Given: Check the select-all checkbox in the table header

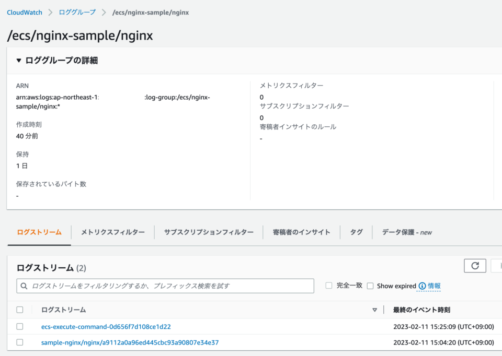Looking at the screenshot, I should 19,309.
